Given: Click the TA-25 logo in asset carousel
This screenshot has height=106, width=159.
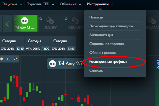Looking at the screenshot, I should pyautogui.click(x=25, y=21).
